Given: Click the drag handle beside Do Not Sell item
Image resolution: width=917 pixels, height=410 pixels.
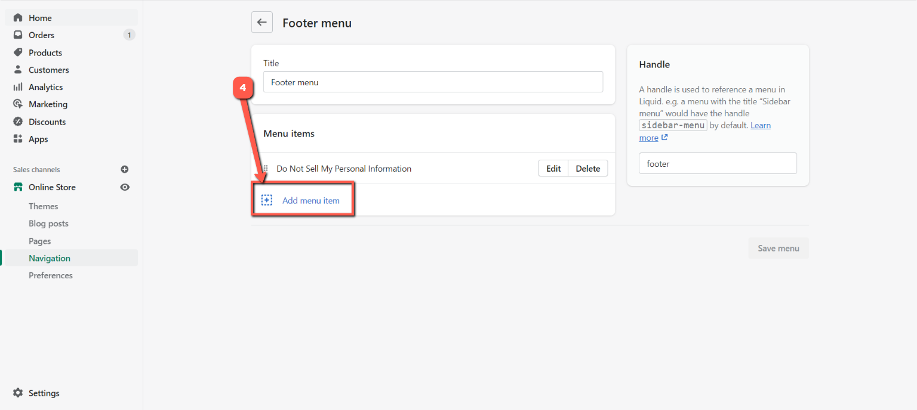Looking at the screenshot, I should coord(266,169).
